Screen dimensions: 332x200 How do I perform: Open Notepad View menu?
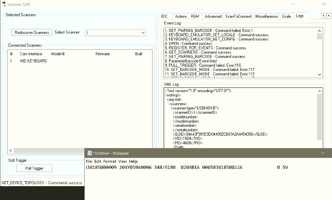pos(122,161)
